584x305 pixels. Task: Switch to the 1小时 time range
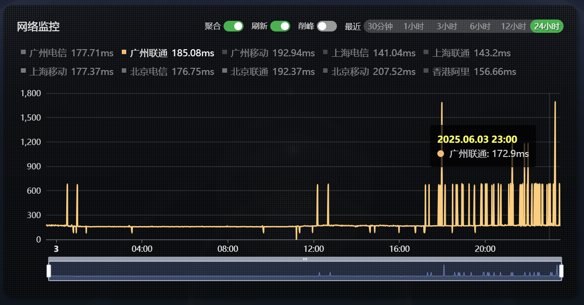pos(413,27)
